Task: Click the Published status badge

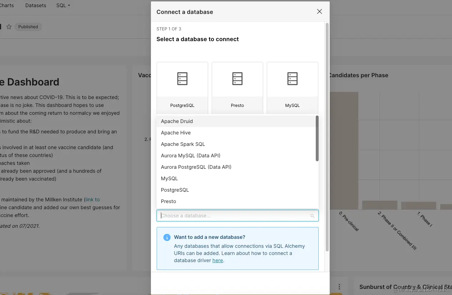Action: click(28, 27)
